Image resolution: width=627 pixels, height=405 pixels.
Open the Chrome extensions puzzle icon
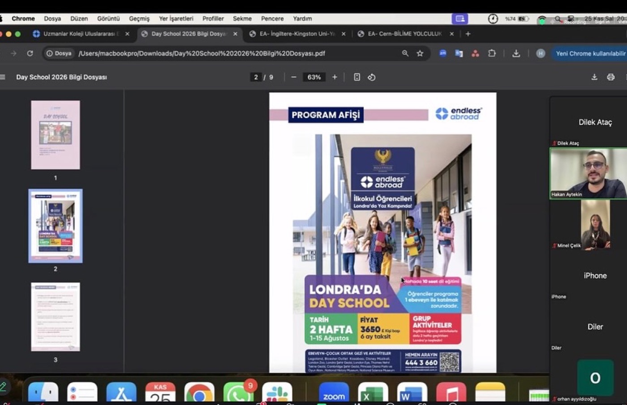(492, 53)
